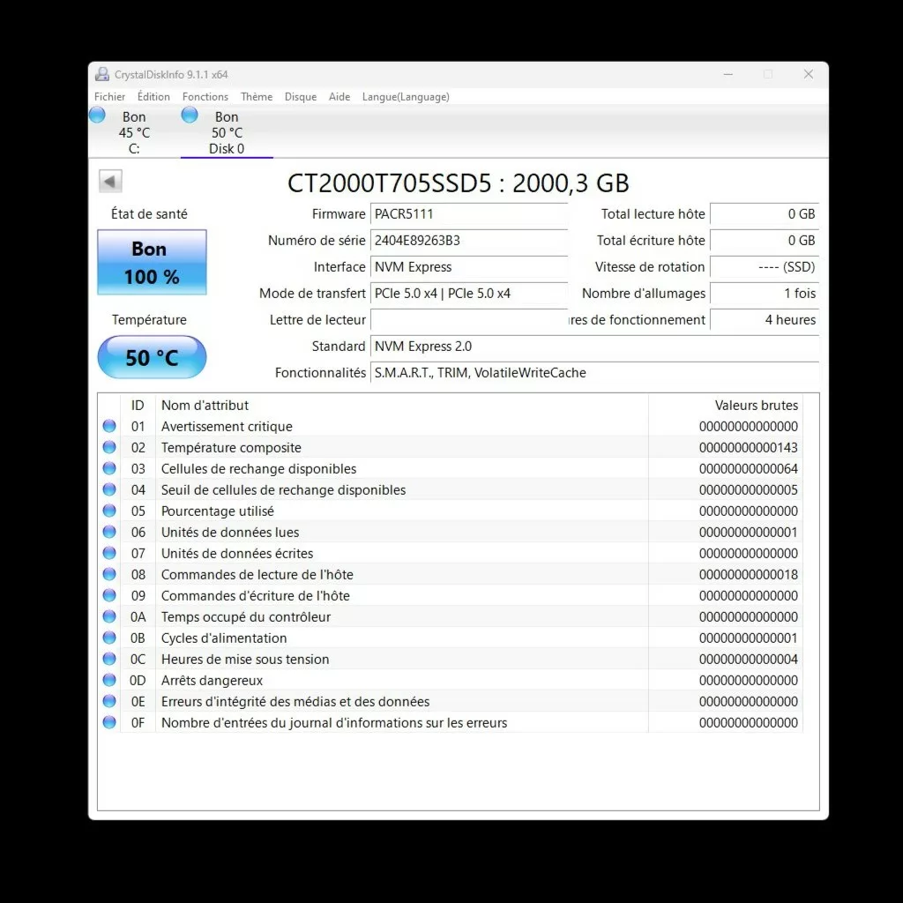Select the Pourcentage utilisé attribute name
Image resolution: width=903 pixels, height=903 pixels.
point(217,511)
